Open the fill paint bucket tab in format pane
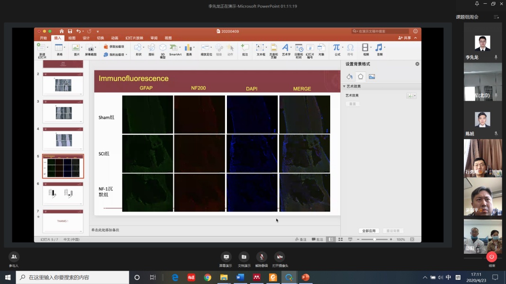The image size is (506, 284). (349, 77)
